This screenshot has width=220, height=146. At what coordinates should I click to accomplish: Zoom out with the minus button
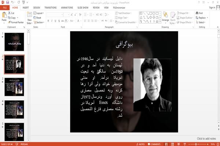[189, 144]
